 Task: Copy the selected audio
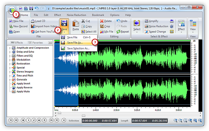coord(86,26)
